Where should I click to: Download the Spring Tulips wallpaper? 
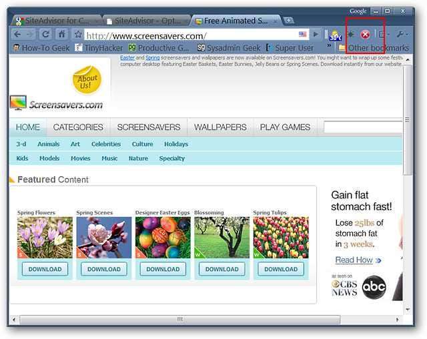click(281, 269)
